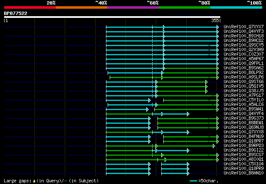Pick hit UniRef100_Q9ST66
Image resolution: width=266 pixels, height=184 pixels.
244,82
